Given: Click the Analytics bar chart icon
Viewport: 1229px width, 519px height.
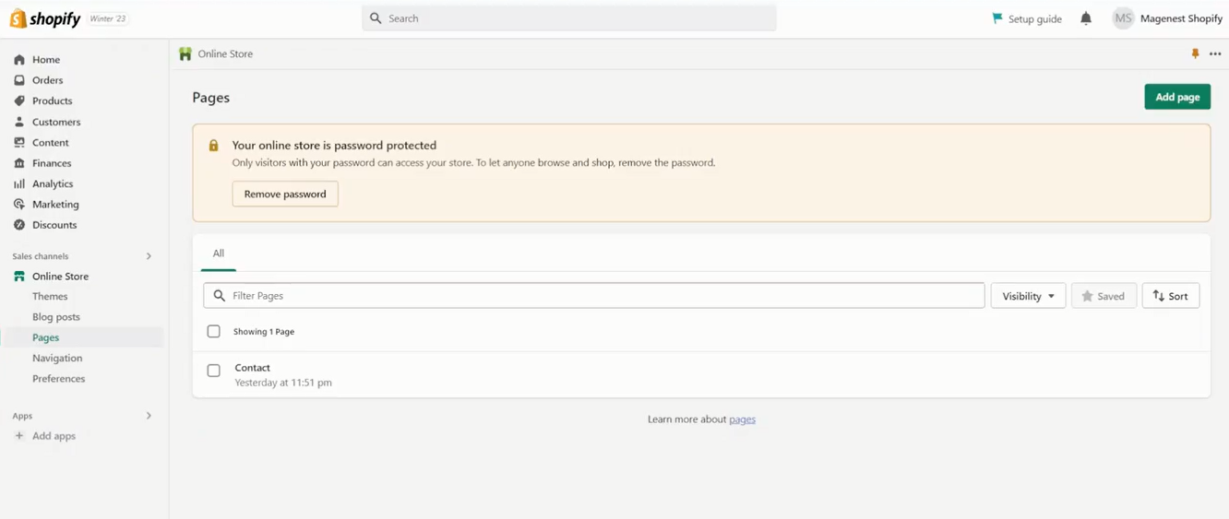Looking at the screenshot, I should (19, 183).
